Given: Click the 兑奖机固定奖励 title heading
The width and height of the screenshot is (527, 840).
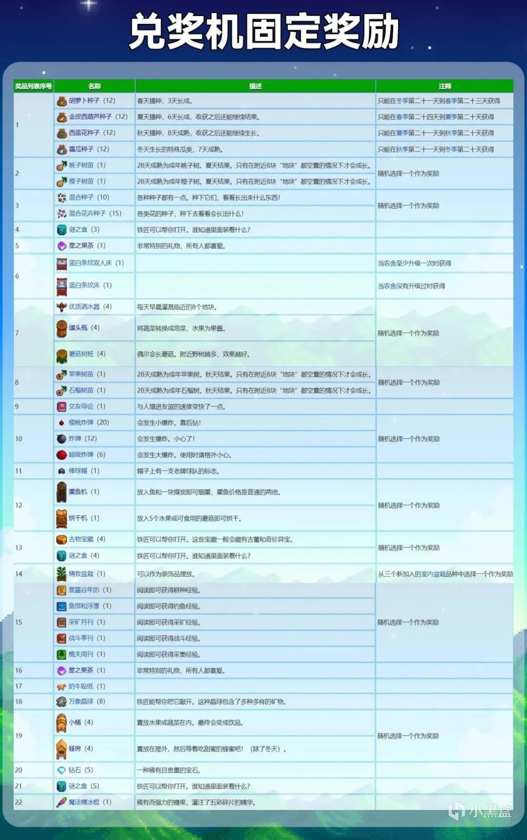Looking at the screenshot, I should 264,31.
